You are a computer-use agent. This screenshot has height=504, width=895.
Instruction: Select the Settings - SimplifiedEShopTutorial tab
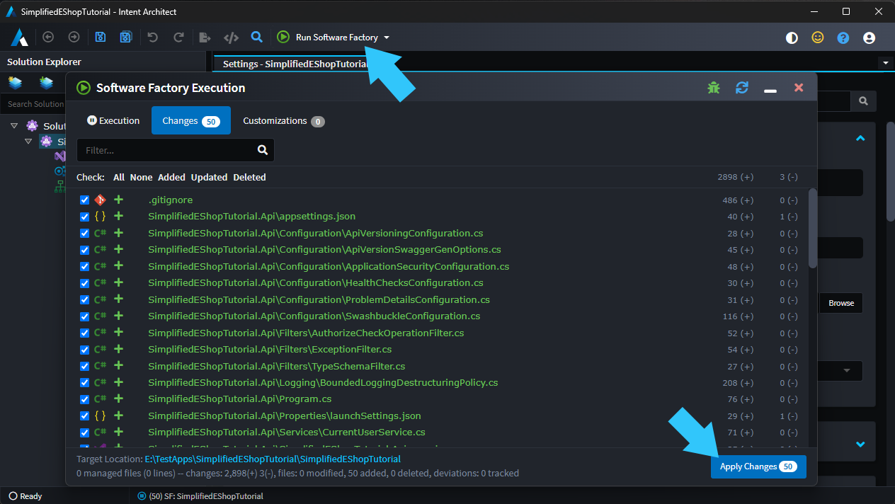pos(295,64)
